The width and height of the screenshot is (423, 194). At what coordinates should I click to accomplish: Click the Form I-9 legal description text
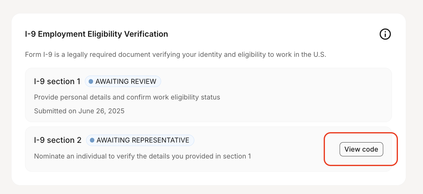(x=175, y=55)
